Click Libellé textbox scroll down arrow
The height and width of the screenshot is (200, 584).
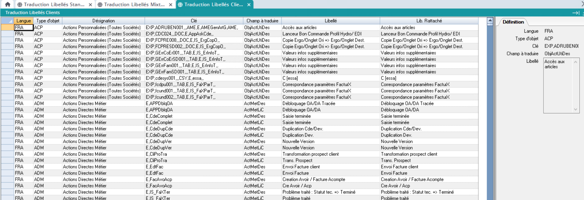575,109
